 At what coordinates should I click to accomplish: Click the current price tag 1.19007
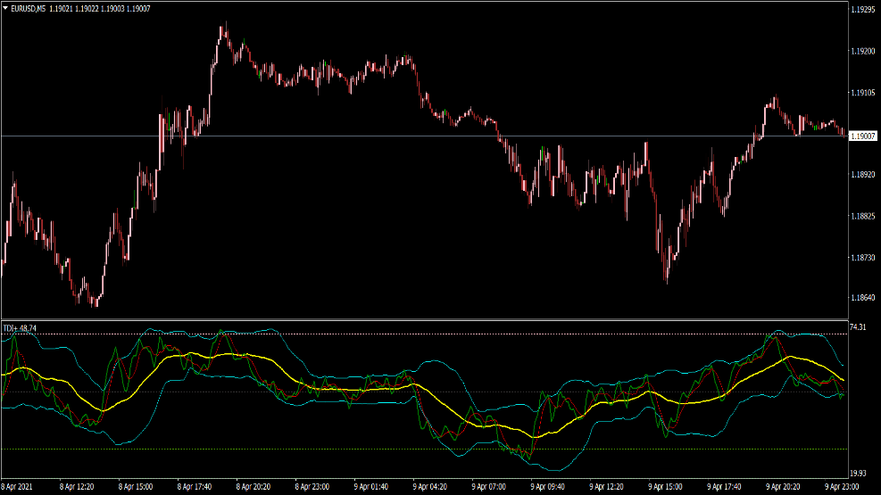point(862,136)
